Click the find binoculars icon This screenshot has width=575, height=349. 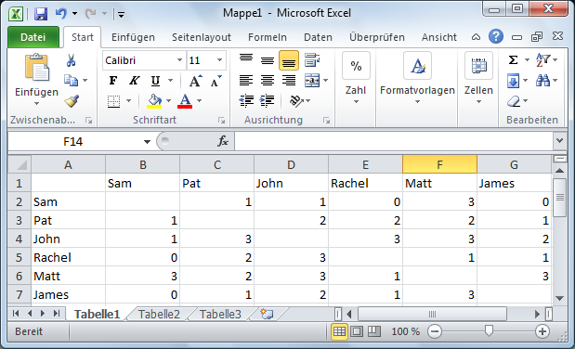(542, 80)
